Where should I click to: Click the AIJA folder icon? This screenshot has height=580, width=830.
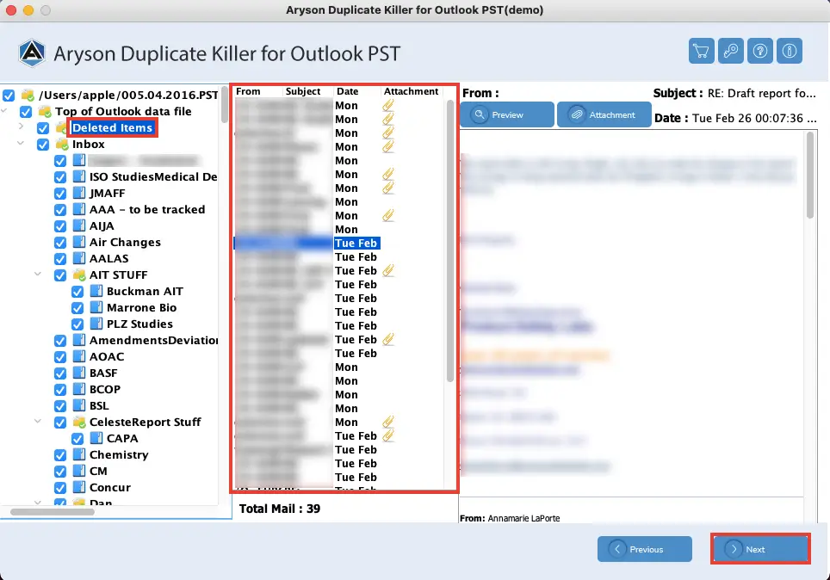[x=79, y=226]
